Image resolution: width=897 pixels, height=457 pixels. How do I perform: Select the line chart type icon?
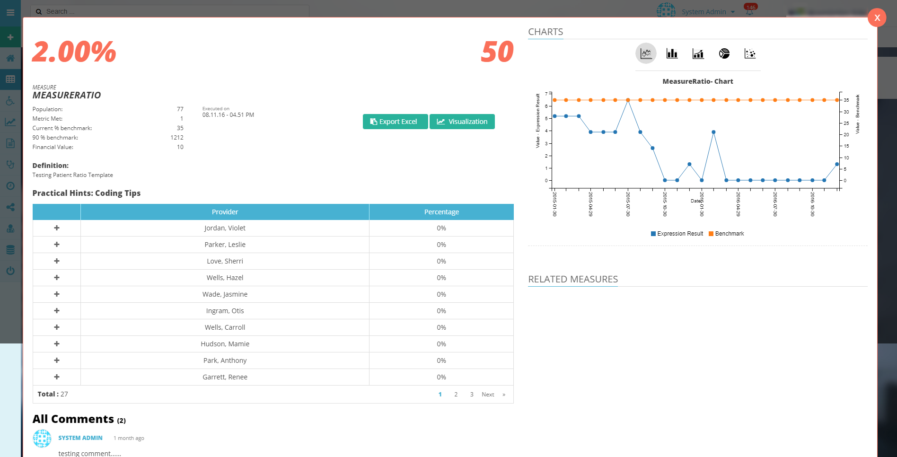(646, 53)
